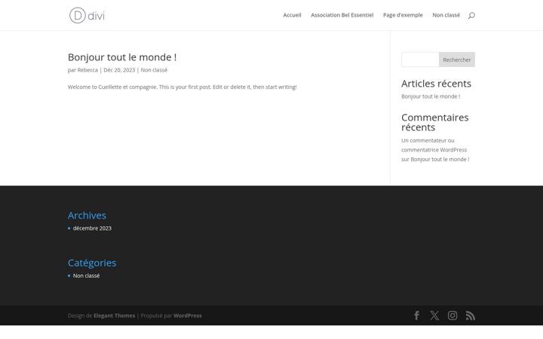Screen dimensions: 543x339
Task: Open décembre 2023 archive link
Action: (92, 228)
